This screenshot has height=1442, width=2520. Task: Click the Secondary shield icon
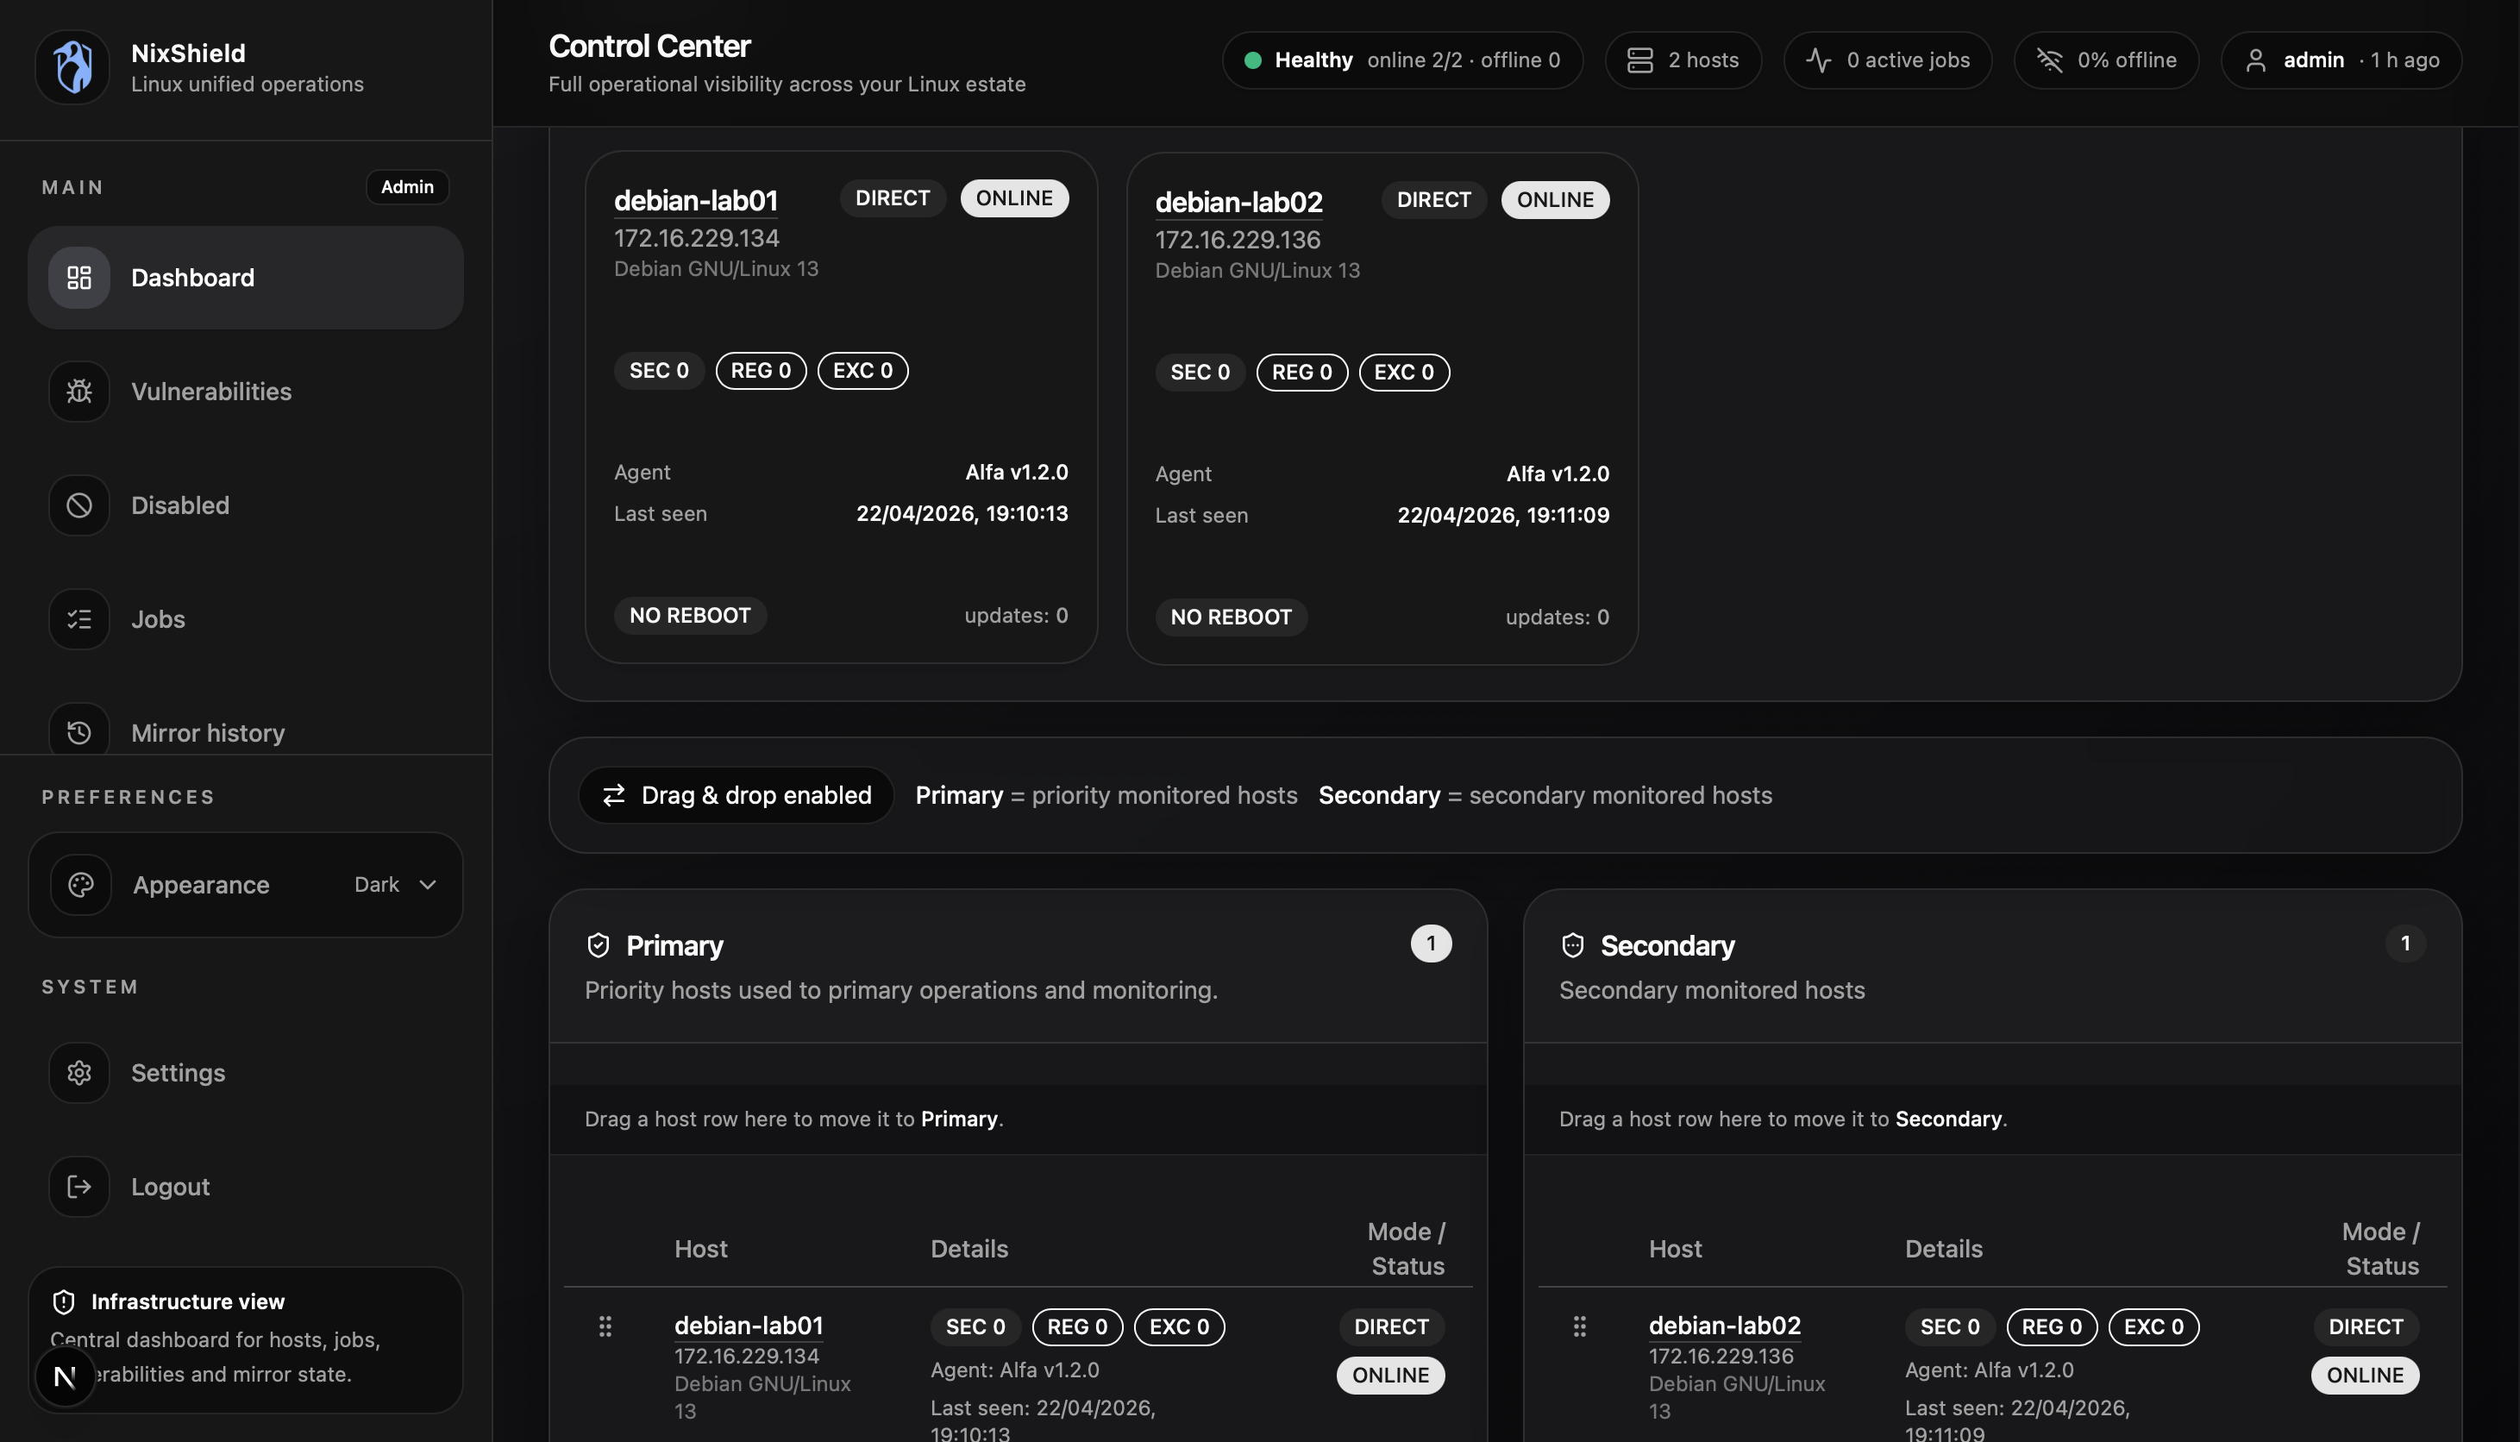(x=1572, y=946)
